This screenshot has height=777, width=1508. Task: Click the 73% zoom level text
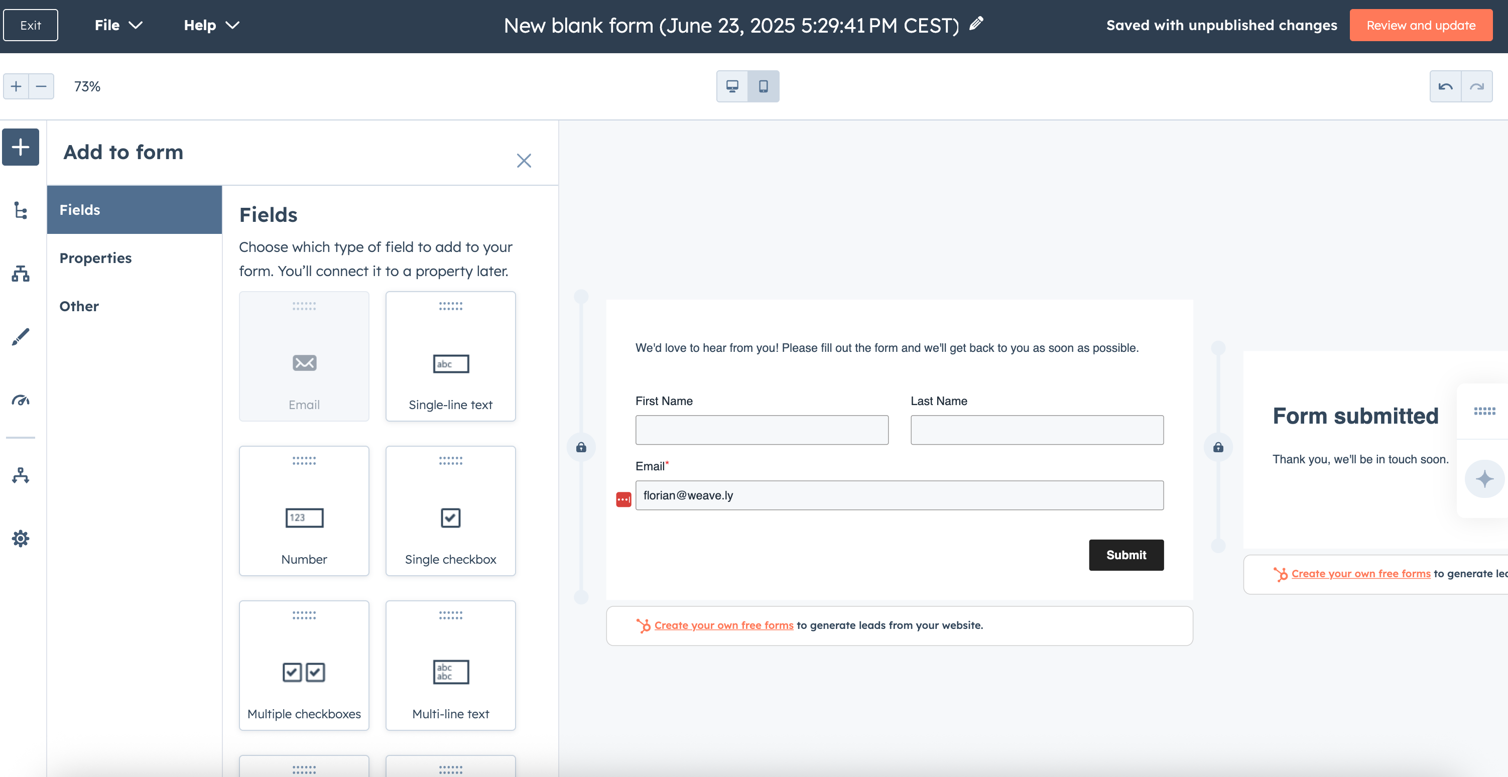pos(87,87)
